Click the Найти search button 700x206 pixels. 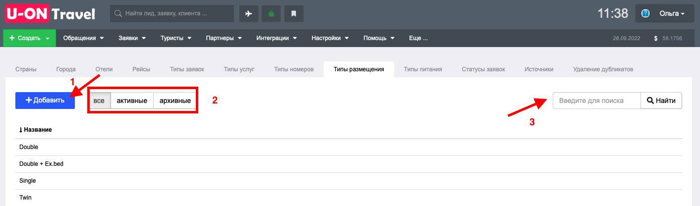coord(661,101)
